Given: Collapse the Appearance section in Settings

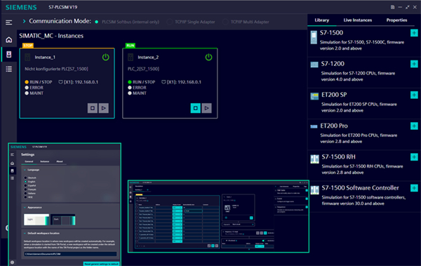Looking at the screenshot, I should click(25, 208).
